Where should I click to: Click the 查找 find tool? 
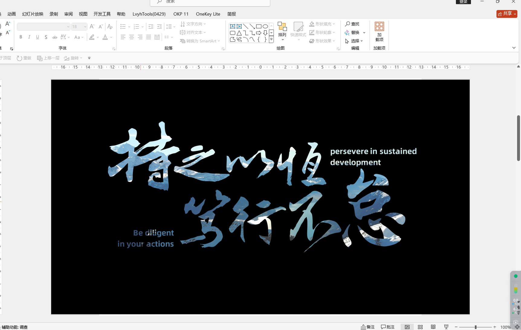352,24
